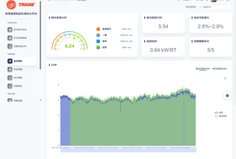The width and height of the screenshot is (236, 159).
Task: Click the blue 良好 color marker
Action: click(98, 41)
